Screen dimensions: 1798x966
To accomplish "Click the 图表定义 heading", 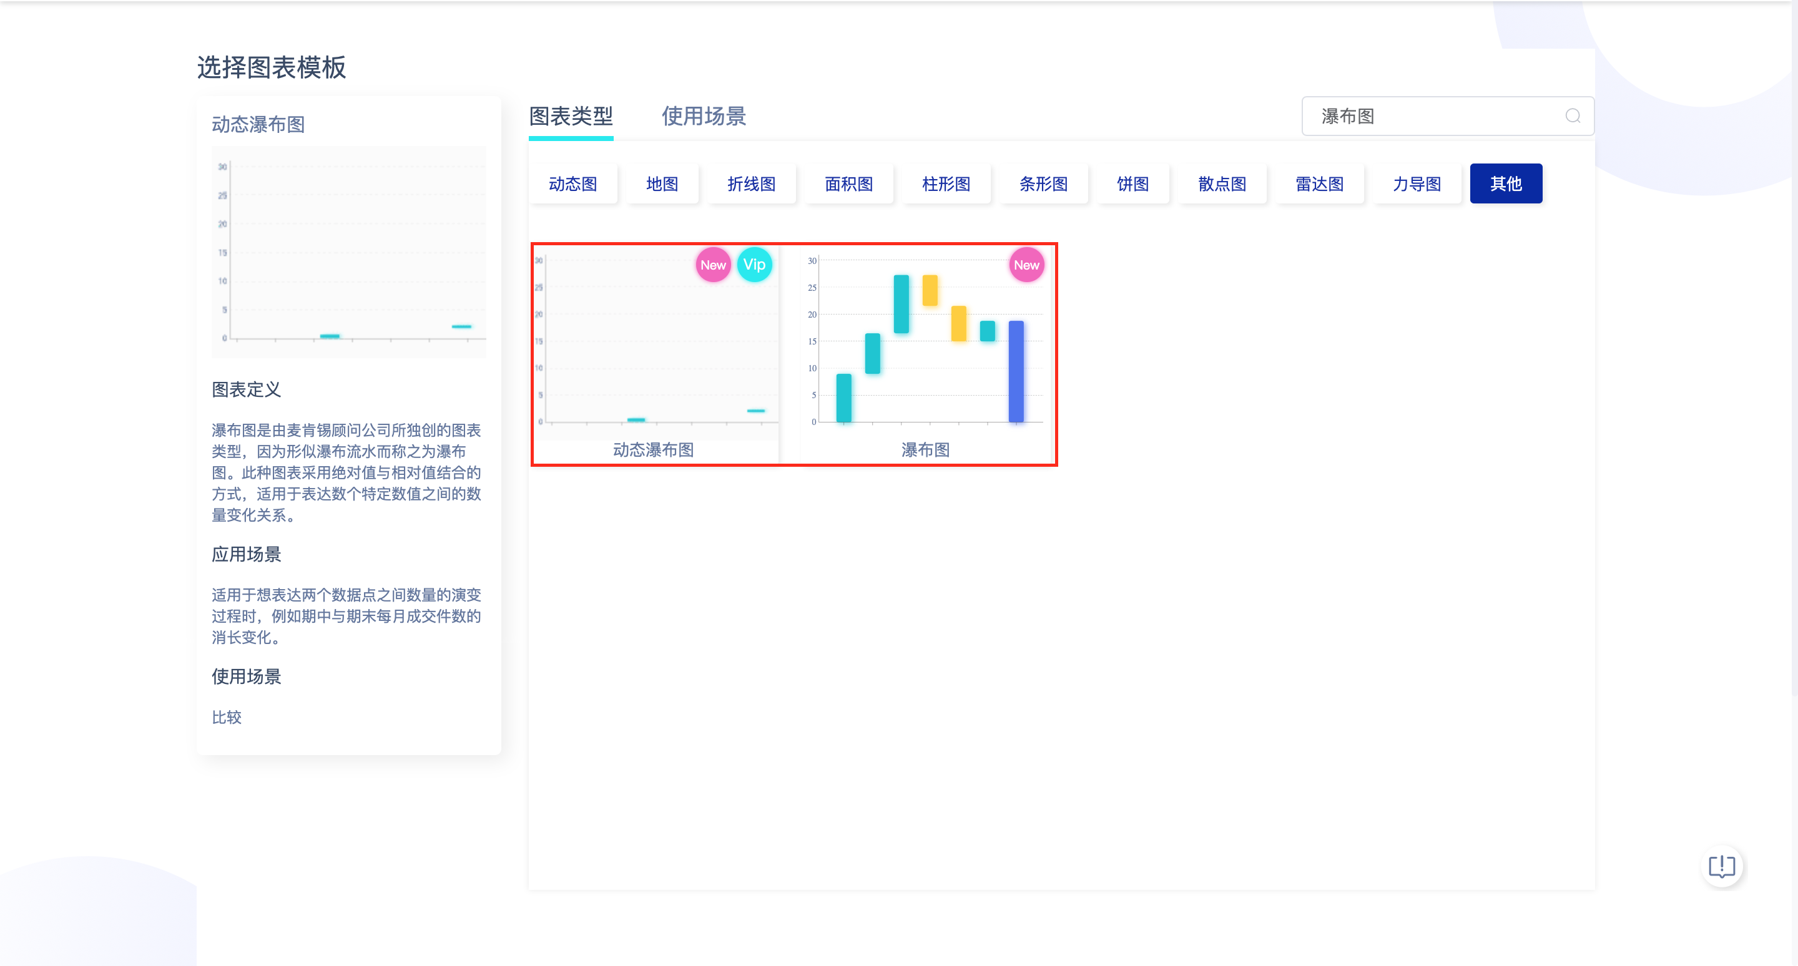I will (247, 390).
